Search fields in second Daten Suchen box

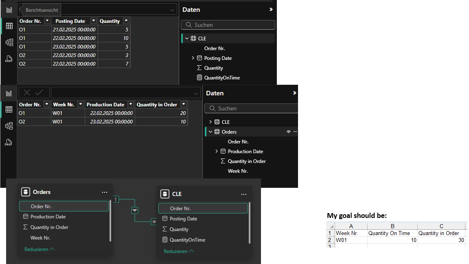(251, 108)
